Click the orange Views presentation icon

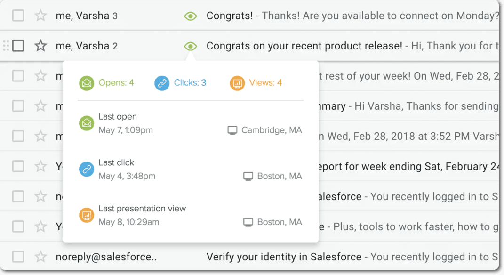pos(237,83)
